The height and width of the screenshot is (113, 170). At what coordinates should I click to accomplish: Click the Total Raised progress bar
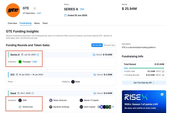point(144,68)
